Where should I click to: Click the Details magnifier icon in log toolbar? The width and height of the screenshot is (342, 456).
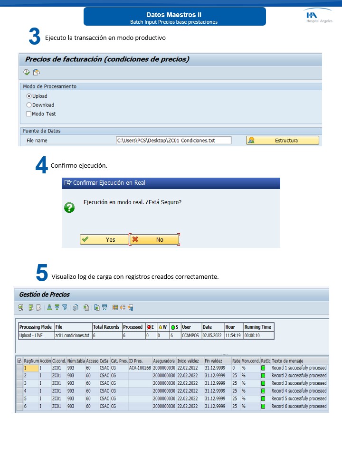(x=21, y=307)
